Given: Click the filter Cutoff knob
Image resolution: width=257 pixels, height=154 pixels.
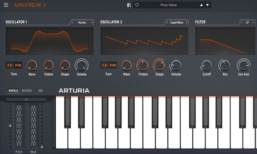Looking at the screenshot, I should 206,65.
